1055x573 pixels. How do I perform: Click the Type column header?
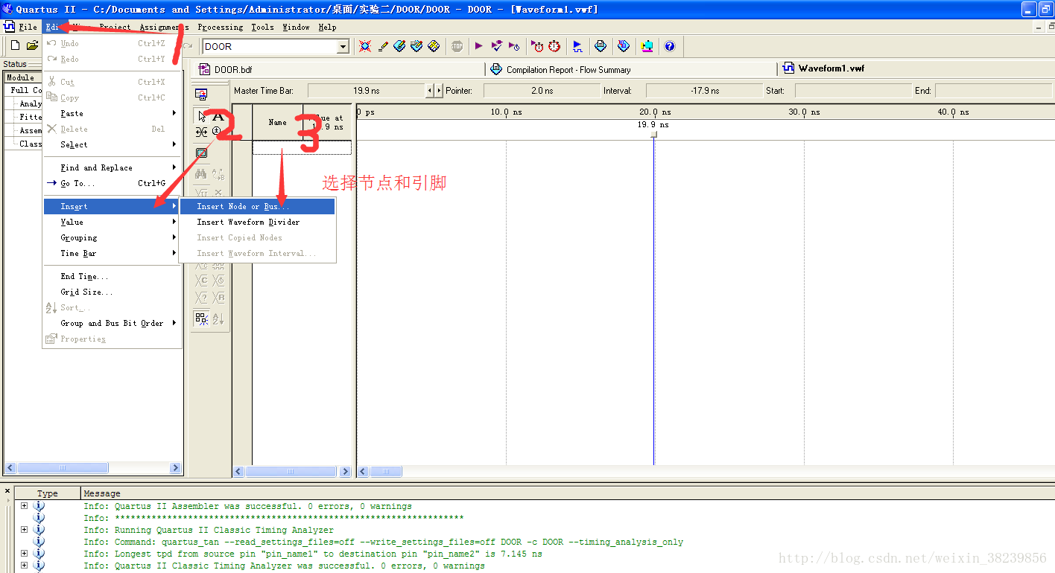click(x=48, y=493)
